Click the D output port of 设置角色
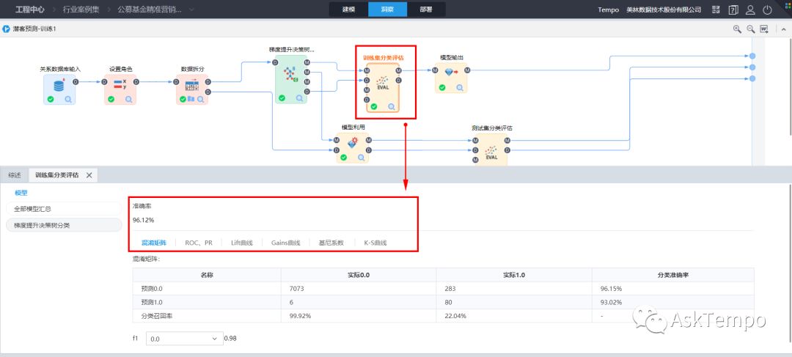 coord(136,82)
